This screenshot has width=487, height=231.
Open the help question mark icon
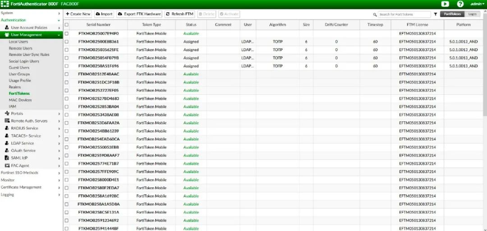pyautogui.click(x=460, y=4)
